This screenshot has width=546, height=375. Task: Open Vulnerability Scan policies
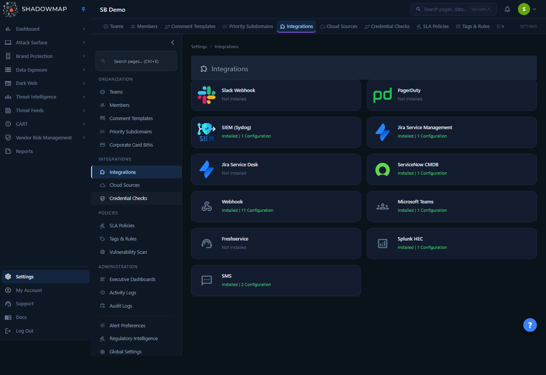pos(136,252)
